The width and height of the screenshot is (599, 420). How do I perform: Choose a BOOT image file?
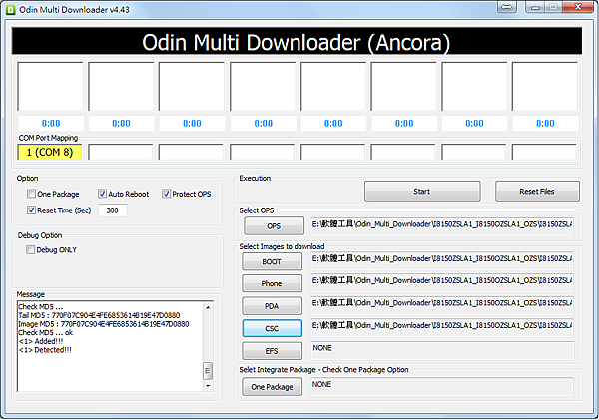[272, 262]
